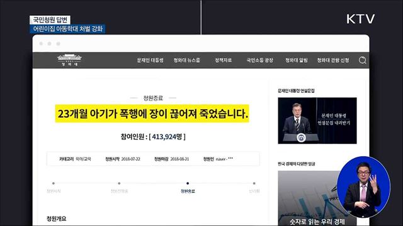Open the 문재인 대통령 menu
Viewport: 403px width, 226px height.
[150, 60]
